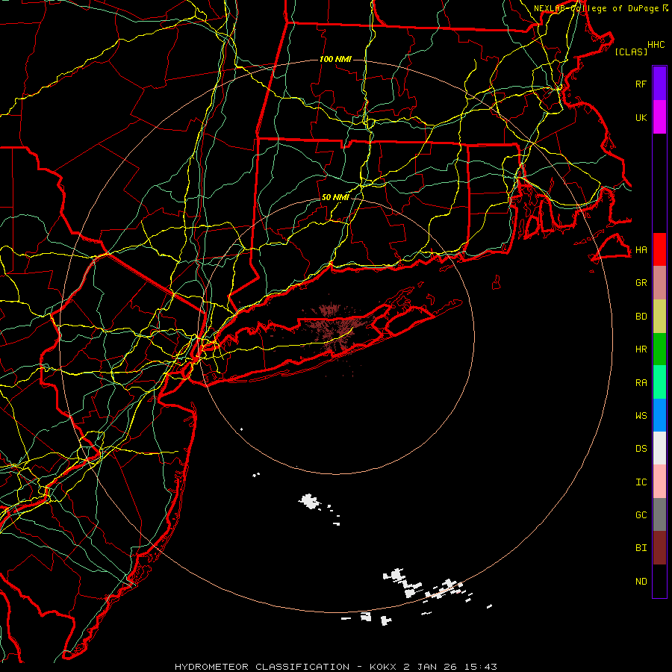Pick the HR green legend swatch
The height and width of the screenshot is (672, 672).
tap(659, 349)
